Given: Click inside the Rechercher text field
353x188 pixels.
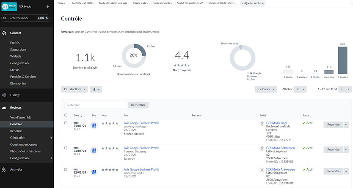Looking at the screenshot, I should tap(95, 105).
